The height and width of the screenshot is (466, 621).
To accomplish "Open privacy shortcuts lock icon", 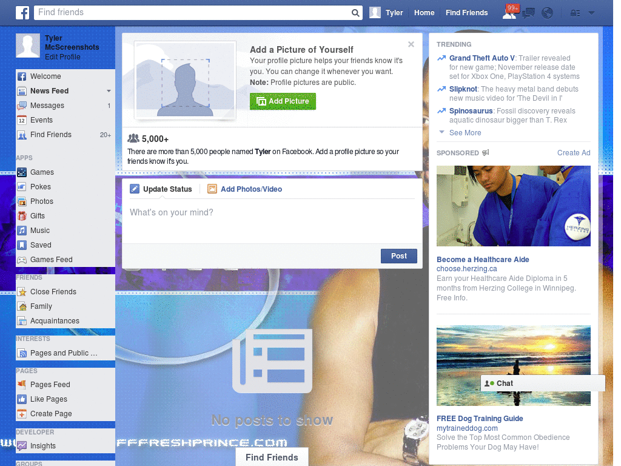I will (x=575, y=13).
